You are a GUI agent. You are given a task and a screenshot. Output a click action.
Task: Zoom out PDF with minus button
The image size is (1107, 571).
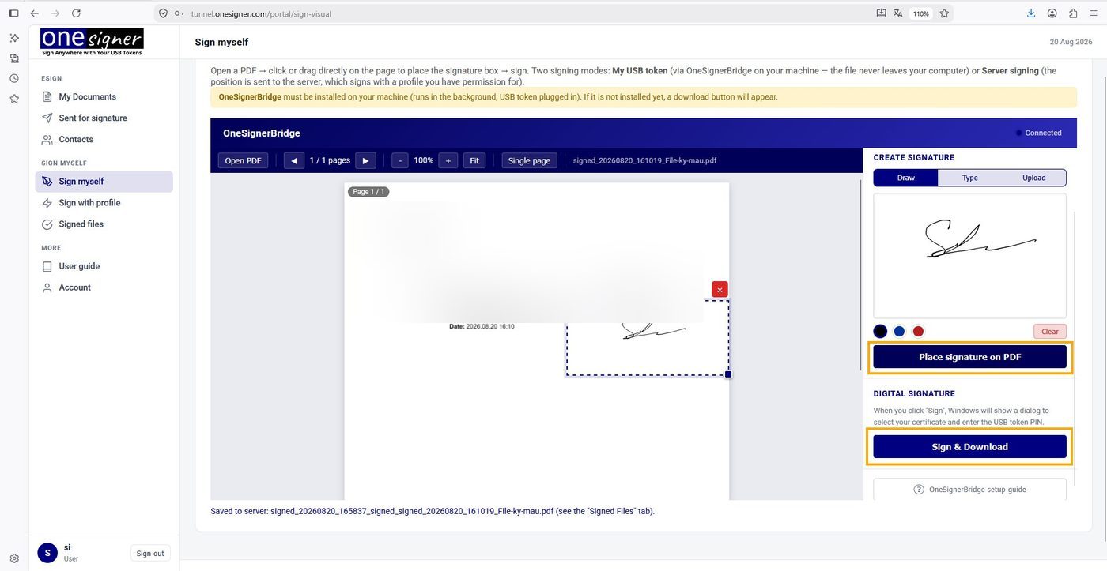(400, 160)
